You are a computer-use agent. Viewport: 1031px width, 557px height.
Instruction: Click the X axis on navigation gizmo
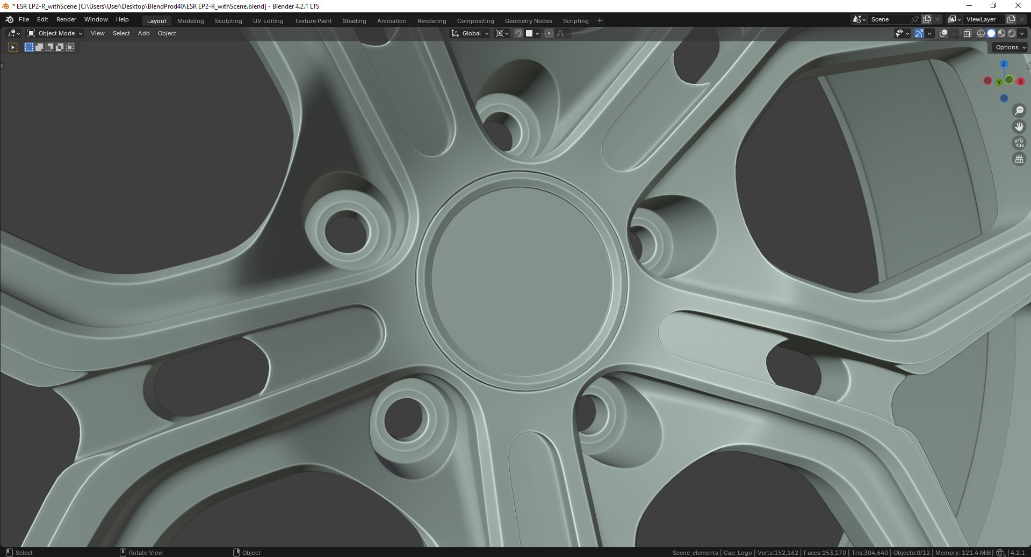(1020, 82)
